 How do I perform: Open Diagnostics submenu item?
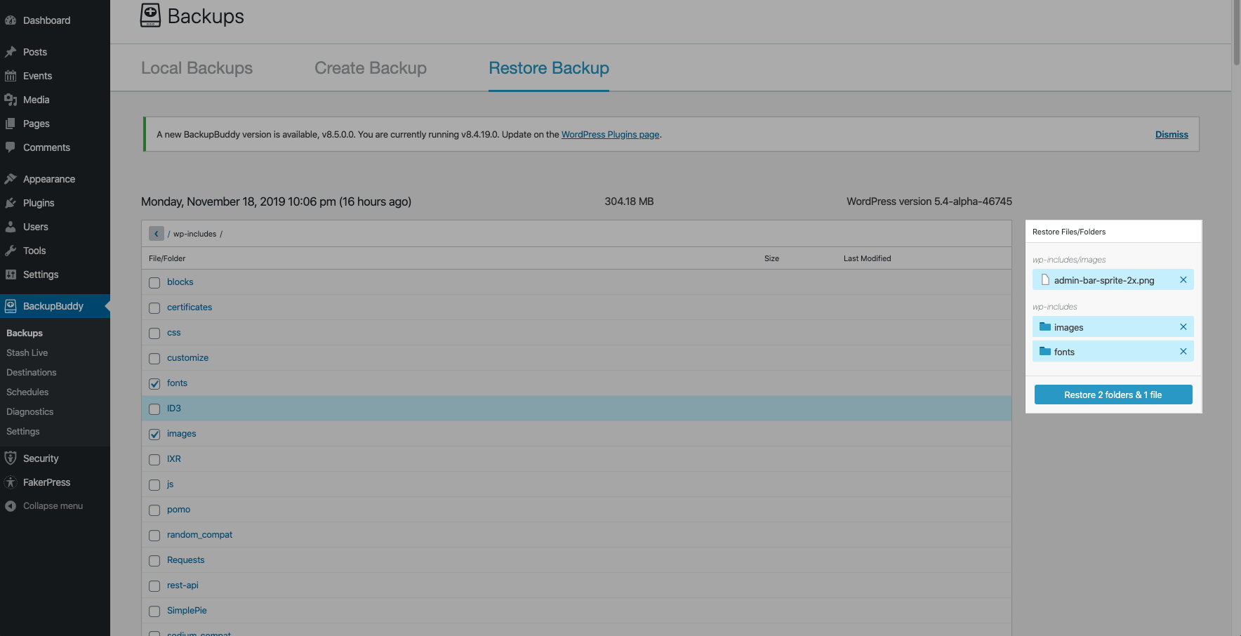tap(30, 411)
